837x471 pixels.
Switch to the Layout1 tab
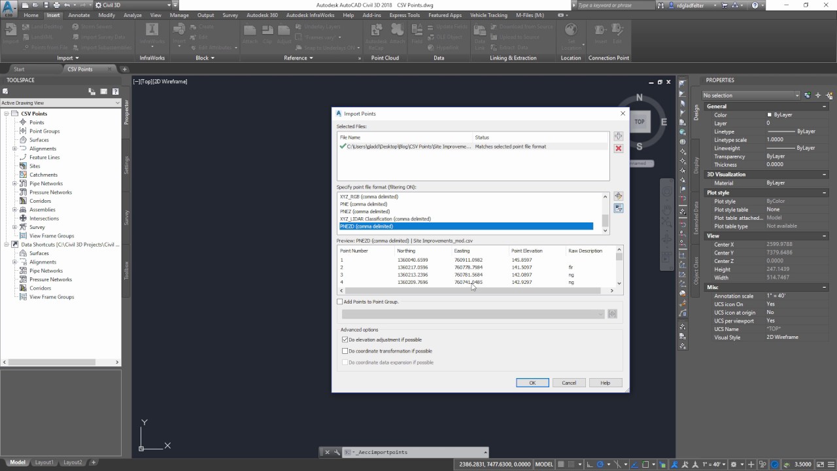[44, 462]
